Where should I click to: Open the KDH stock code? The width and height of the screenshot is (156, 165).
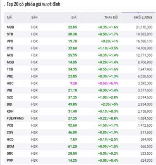point(10,111)
